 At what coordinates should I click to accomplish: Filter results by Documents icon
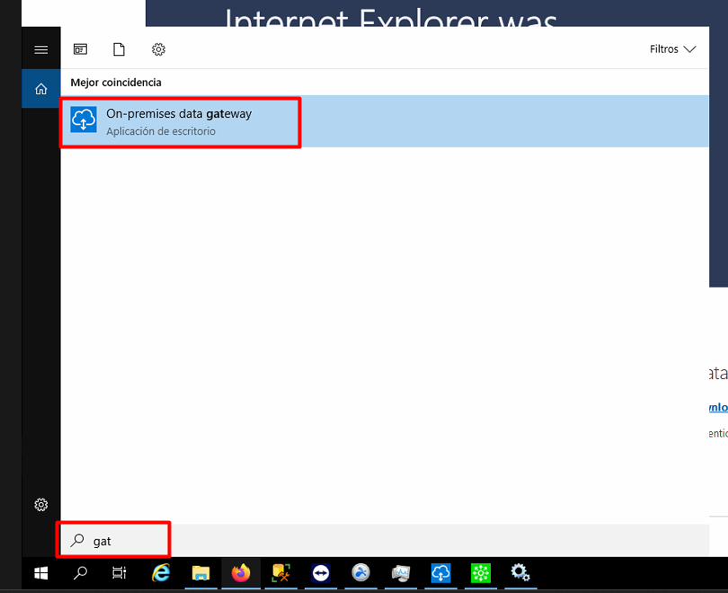point(119,49)
